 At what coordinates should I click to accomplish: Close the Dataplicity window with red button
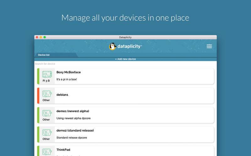pos(37,37)
